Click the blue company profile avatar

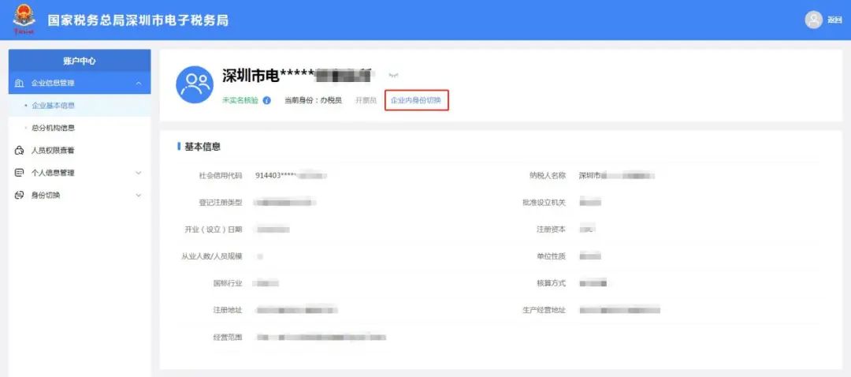[x=194, y=85]
